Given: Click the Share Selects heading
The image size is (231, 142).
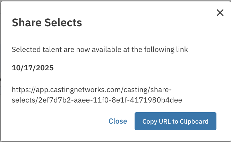Looking at the screenshot, I should pyautogui.click(x=47, y=23).
